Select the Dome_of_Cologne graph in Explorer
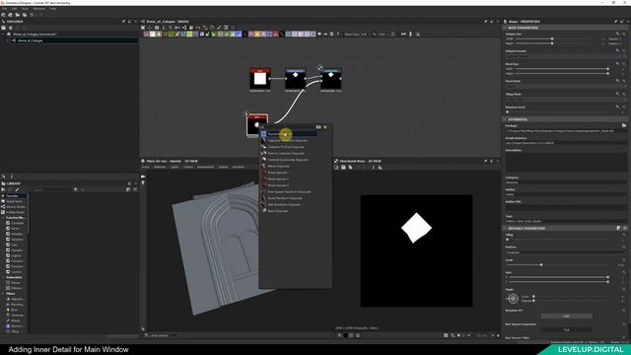Viewport: 631px width, 355px height. click(30, 40)
